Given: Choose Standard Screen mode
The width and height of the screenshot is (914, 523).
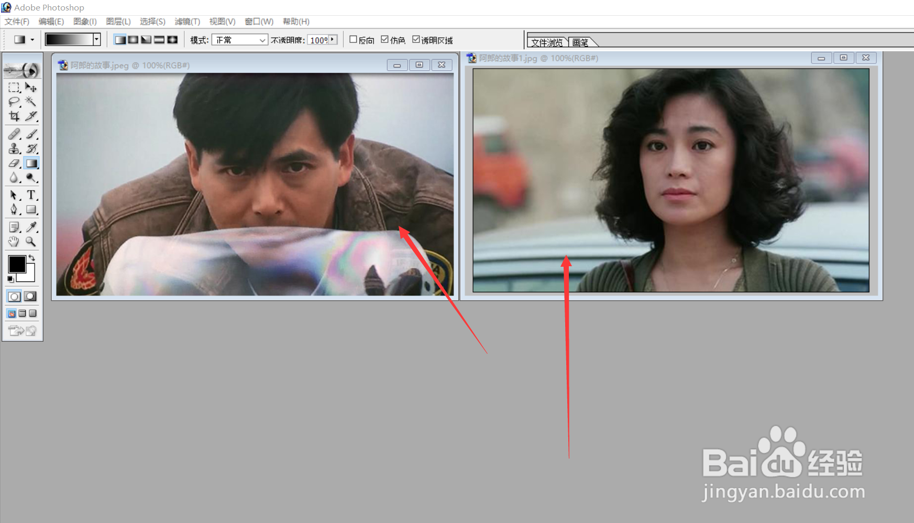Looking at the screenshot, I should [x=12, y=313].
